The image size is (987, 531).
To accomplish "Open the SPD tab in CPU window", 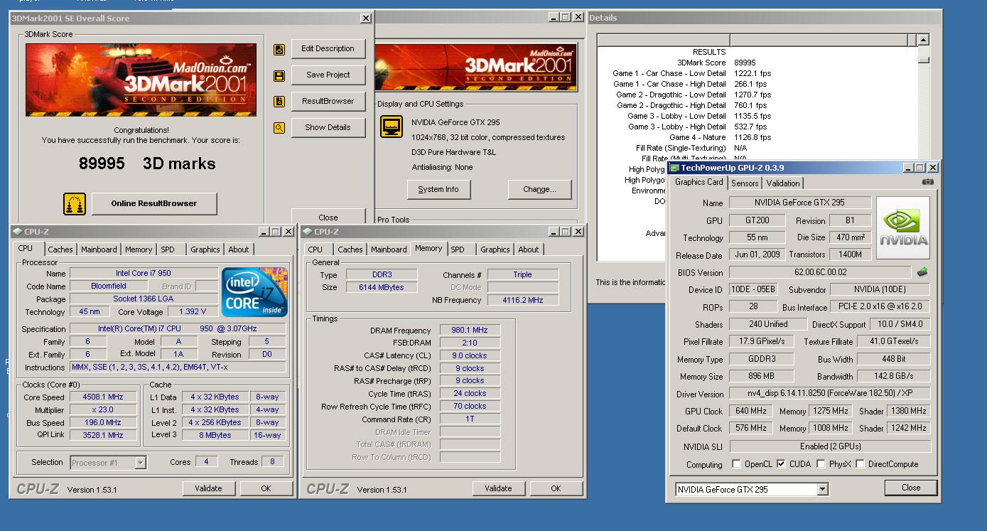I will point(168,250).
